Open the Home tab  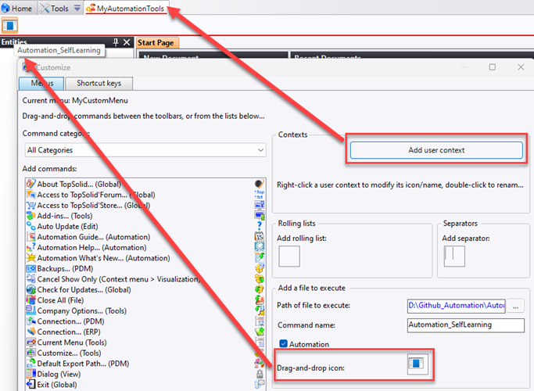tap(17, 8)
